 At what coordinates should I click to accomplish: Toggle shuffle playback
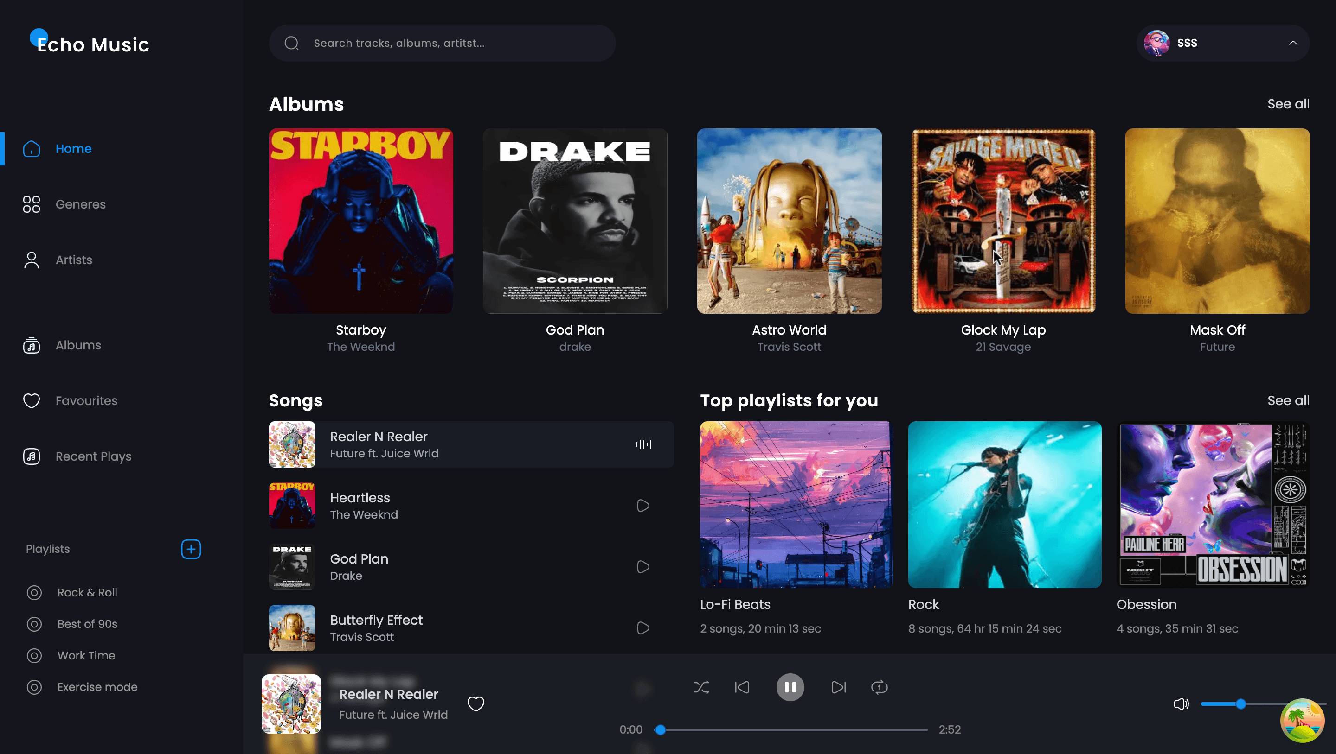(701, 687)
